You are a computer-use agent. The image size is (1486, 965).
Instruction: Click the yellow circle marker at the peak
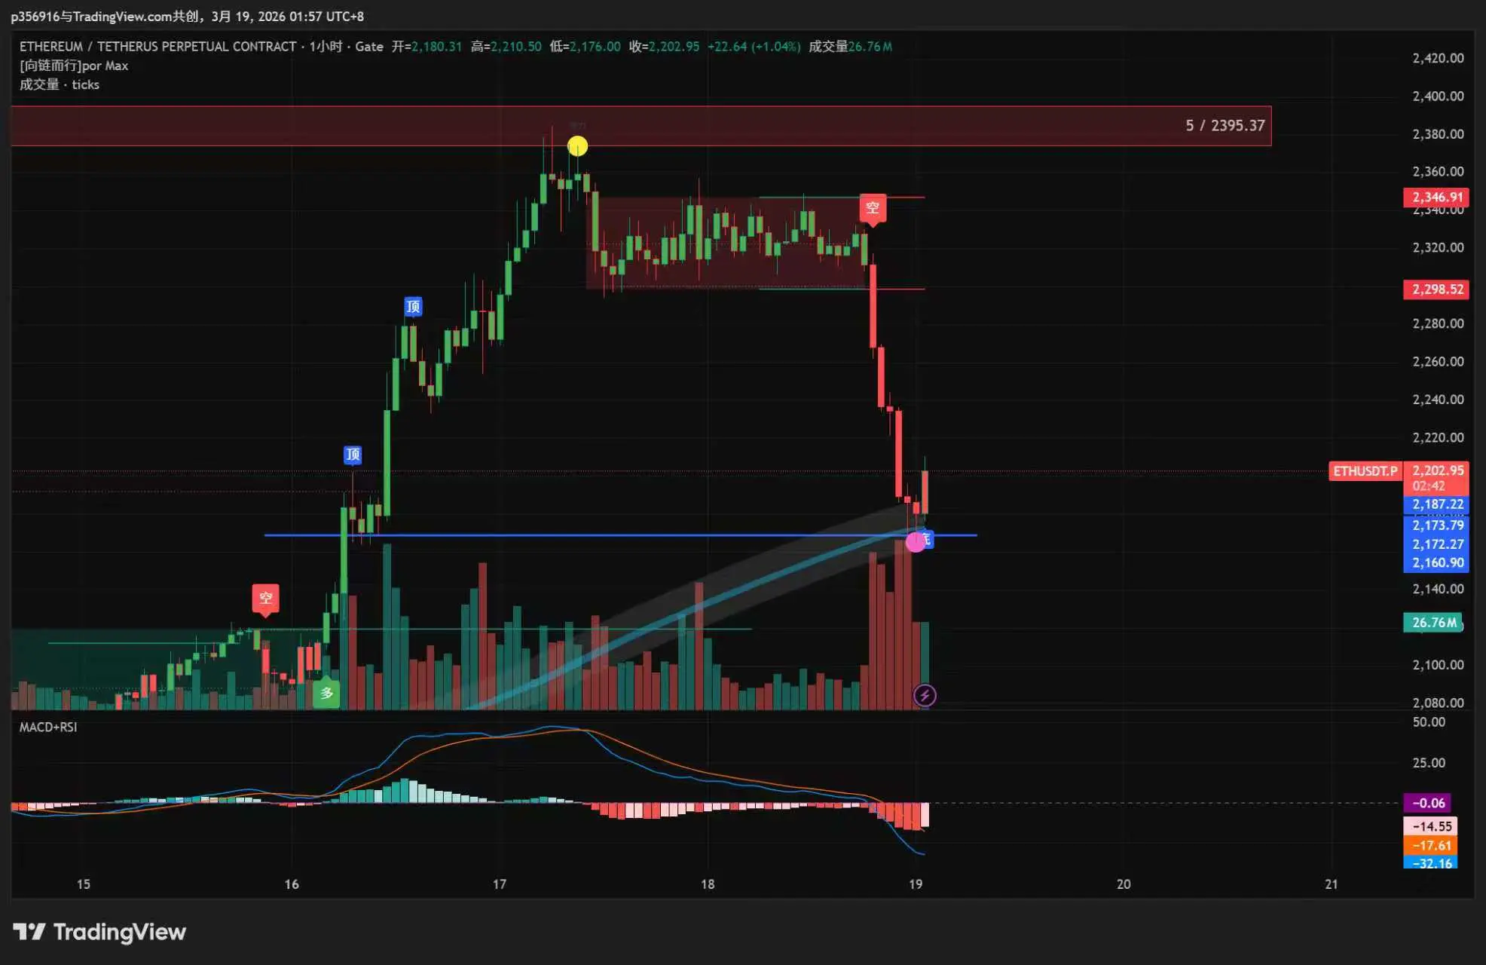point(577,146)
